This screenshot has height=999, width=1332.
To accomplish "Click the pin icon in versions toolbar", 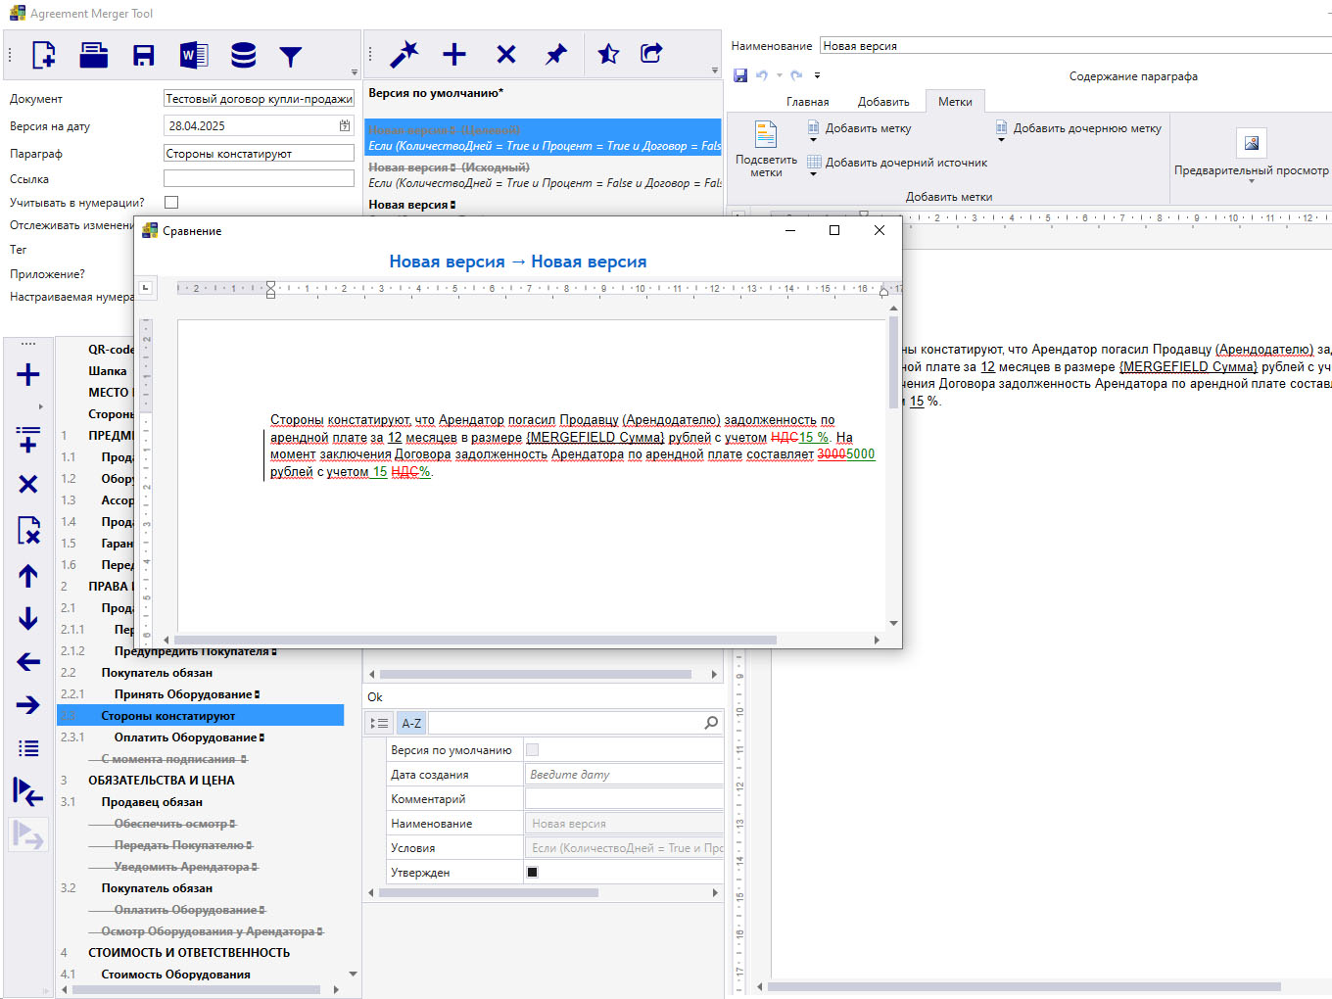I will (556, 55).
